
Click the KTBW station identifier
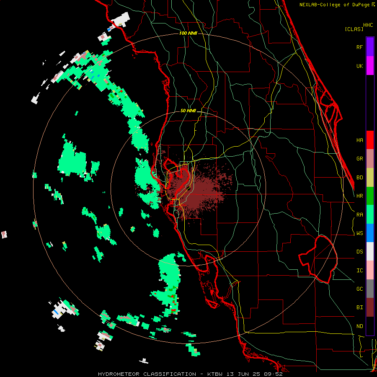tap(216, 374)
